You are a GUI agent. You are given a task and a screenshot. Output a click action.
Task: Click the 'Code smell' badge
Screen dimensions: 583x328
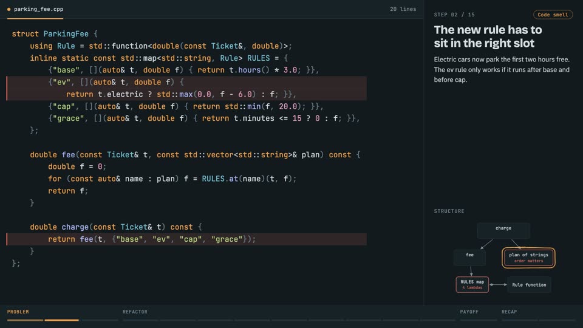pos(553,15)
